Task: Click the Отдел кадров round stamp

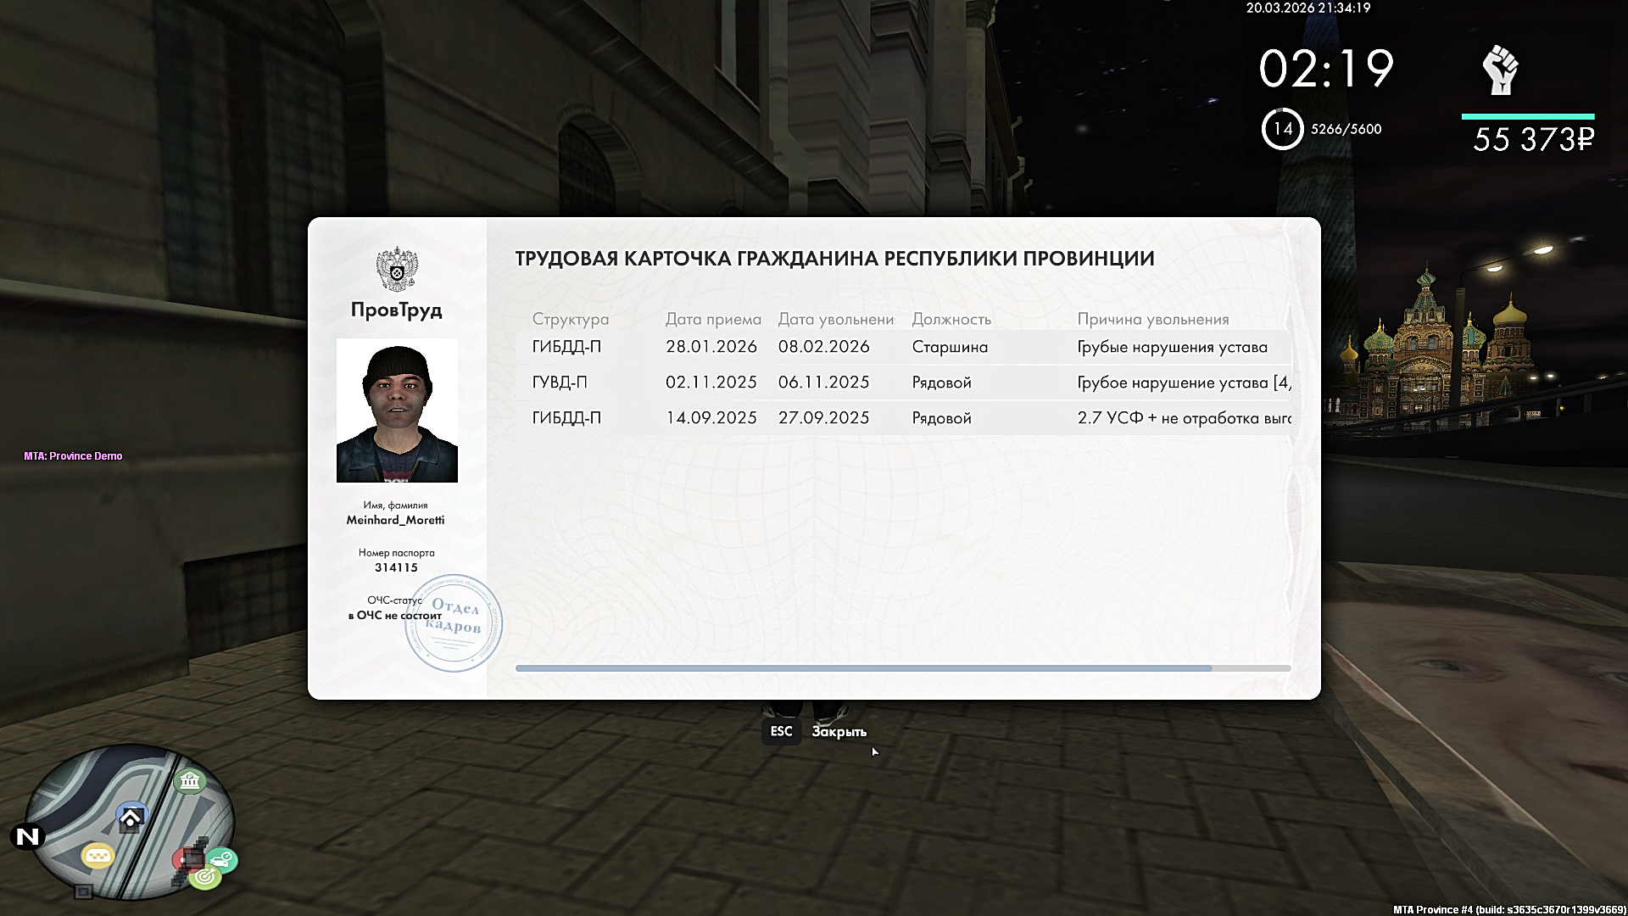Action: click(x=454, y=622)
